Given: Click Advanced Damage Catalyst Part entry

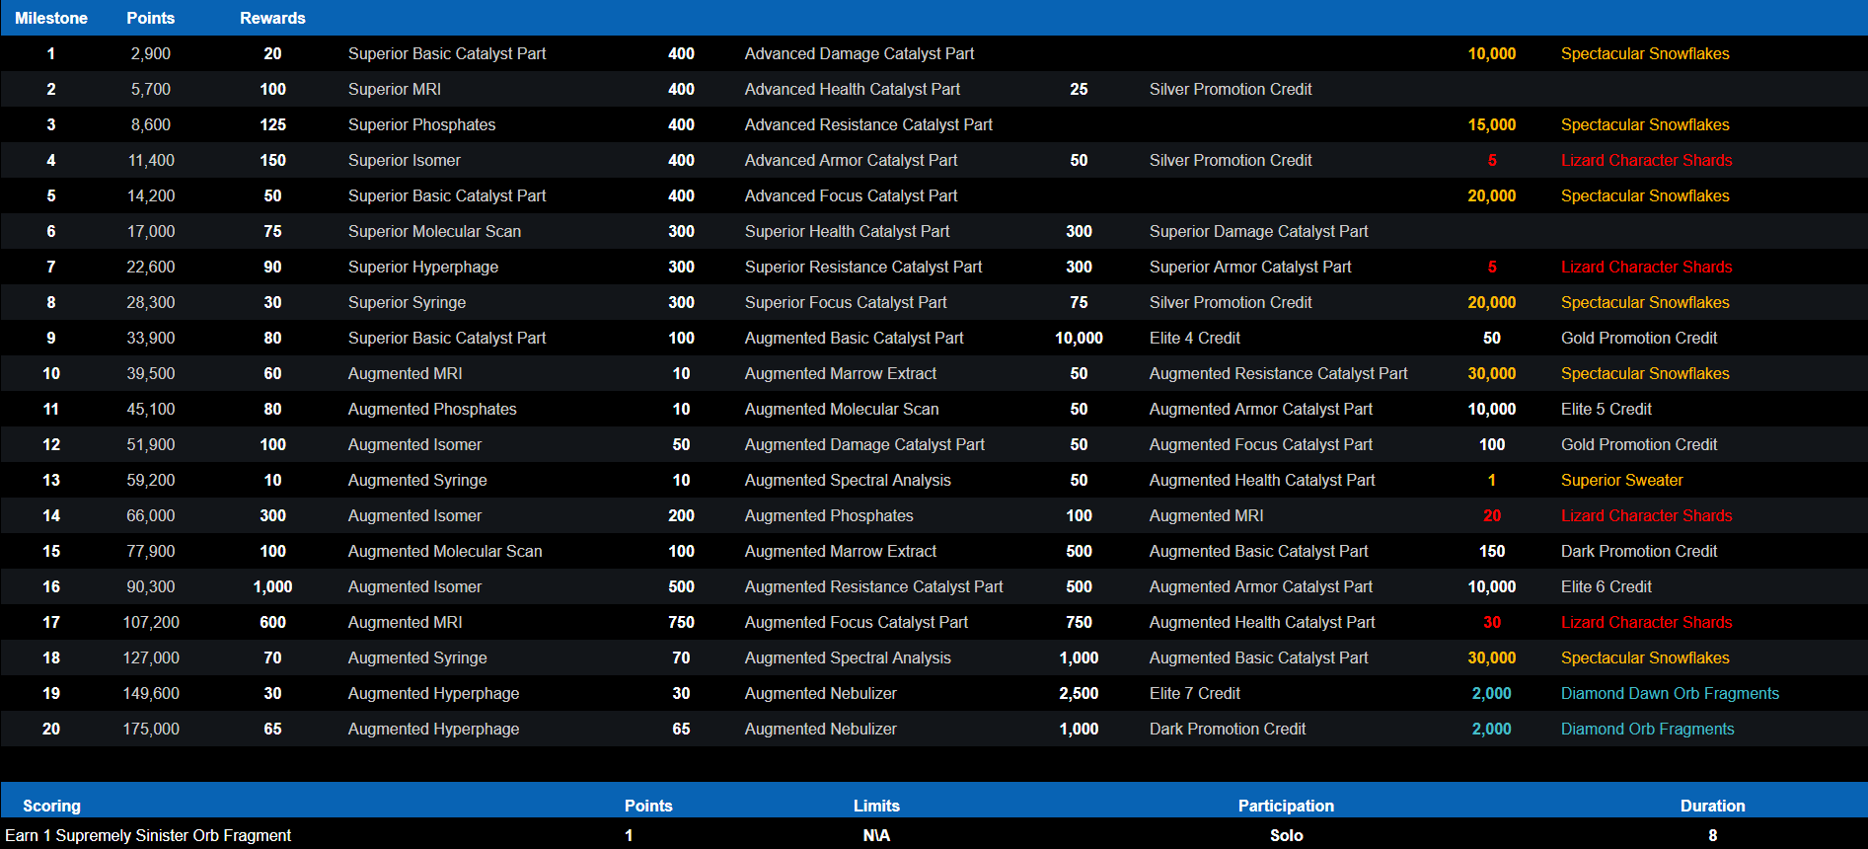Looking at the screenshot, I should pyautogui.click(x=859, y=53).
